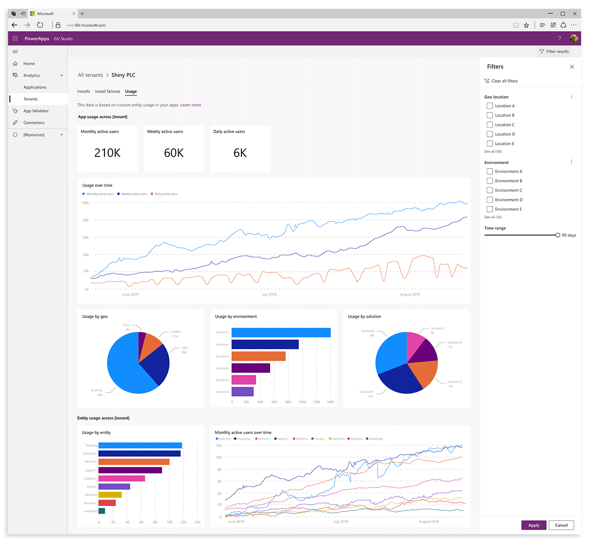The width and height of the screenshot is (590, 538).
Task: Click the Cancel button
Action: click(x=561, y=525)
